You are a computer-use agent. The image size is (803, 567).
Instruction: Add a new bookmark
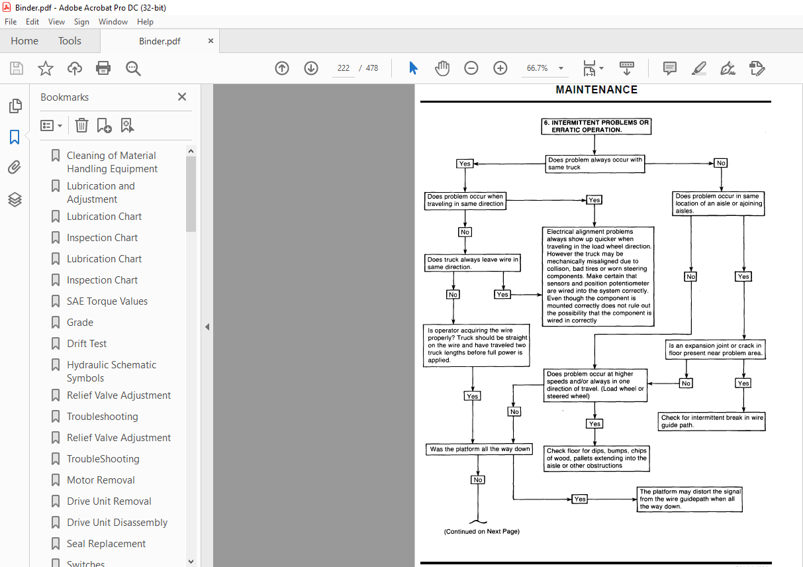coord(104,125)
